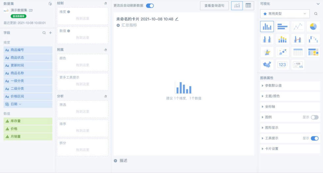Enable the legend display switch

pyautogui.click(x=314, y=117)
